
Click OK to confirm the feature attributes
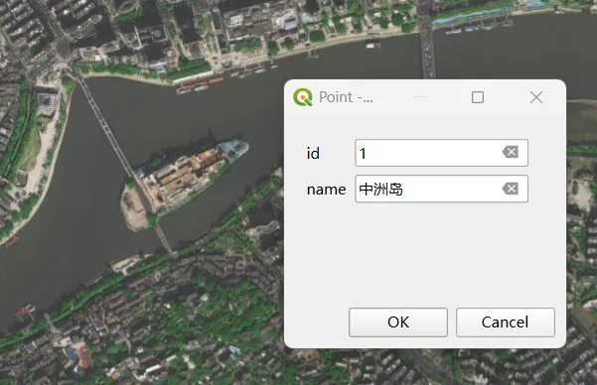coord(398,322)
